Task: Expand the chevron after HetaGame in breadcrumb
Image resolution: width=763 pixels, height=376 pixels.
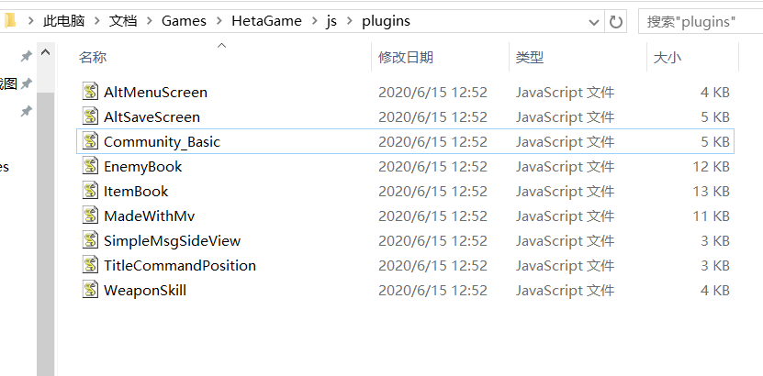Action: (x=314, y=21)
